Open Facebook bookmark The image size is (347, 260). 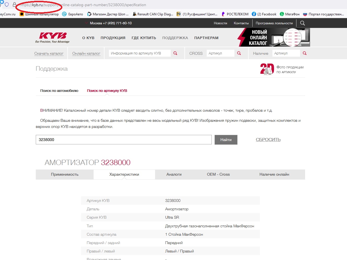pos(264,14)
